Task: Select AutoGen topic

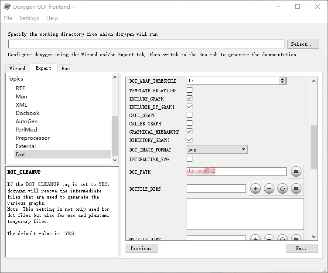Action: click(x=27, y=121)
